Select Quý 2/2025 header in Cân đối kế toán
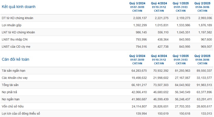 click(202, 56)
